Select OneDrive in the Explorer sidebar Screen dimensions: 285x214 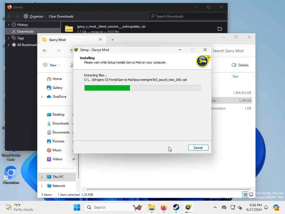coord(59,97)
